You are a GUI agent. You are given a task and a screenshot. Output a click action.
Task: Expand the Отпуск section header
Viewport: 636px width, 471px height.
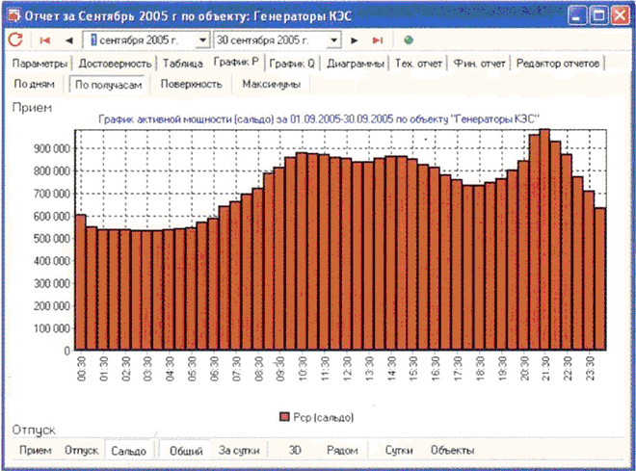tap(34, 429)
